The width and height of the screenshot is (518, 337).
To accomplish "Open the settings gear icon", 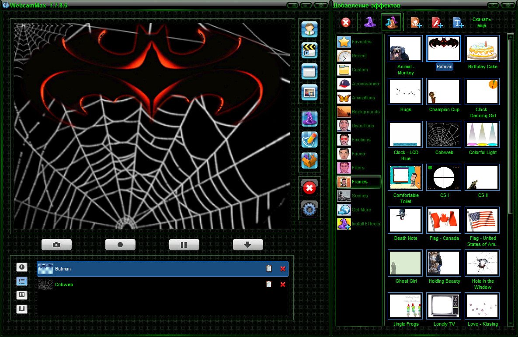I will [309, 209].
